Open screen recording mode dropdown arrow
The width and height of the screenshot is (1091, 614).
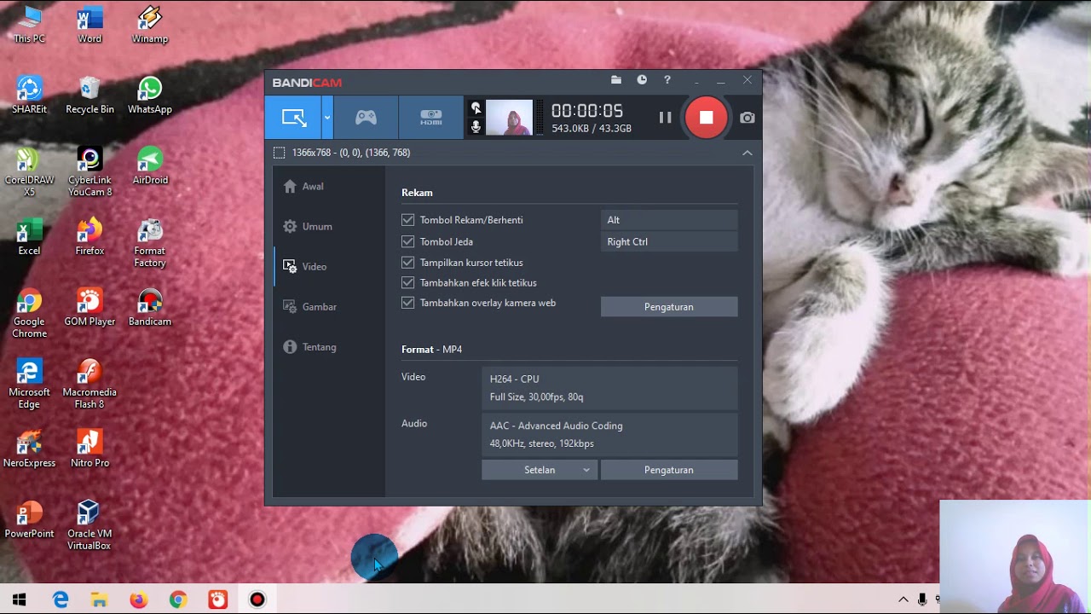[326, 118]
